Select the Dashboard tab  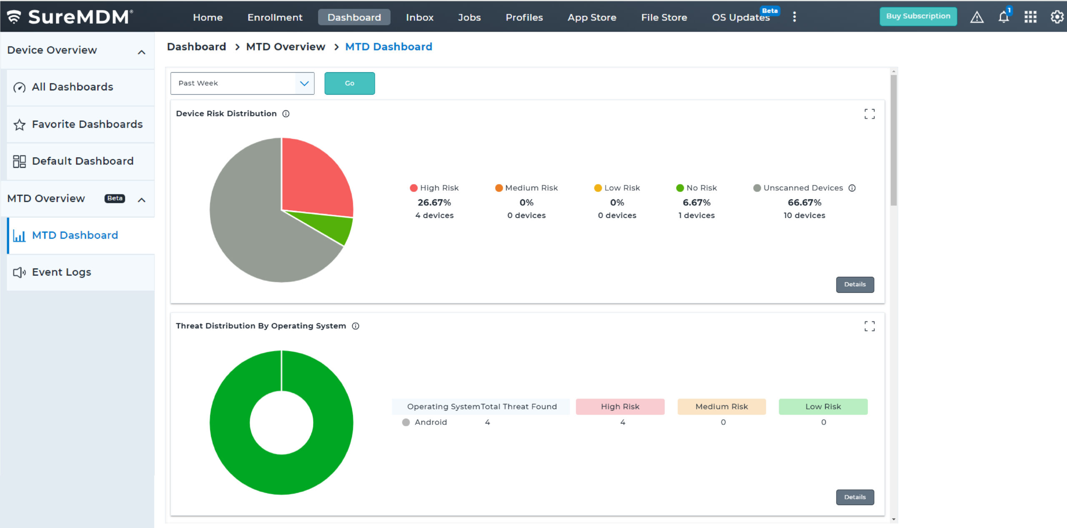(354, 17)
